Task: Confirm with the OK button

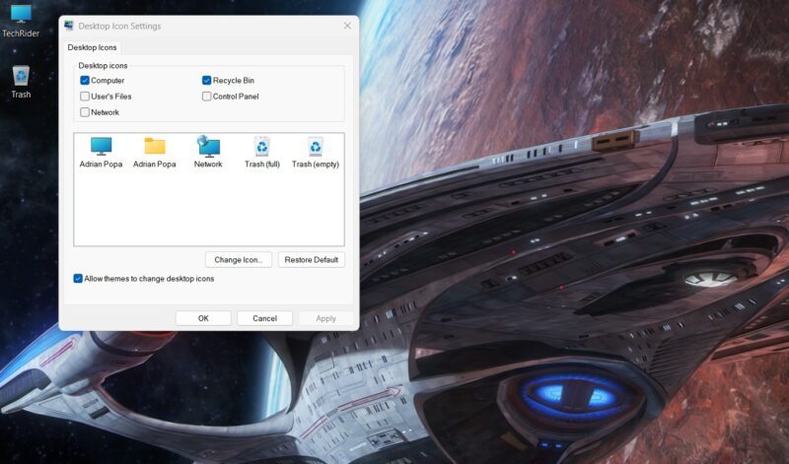Action: tap(203, 318)
